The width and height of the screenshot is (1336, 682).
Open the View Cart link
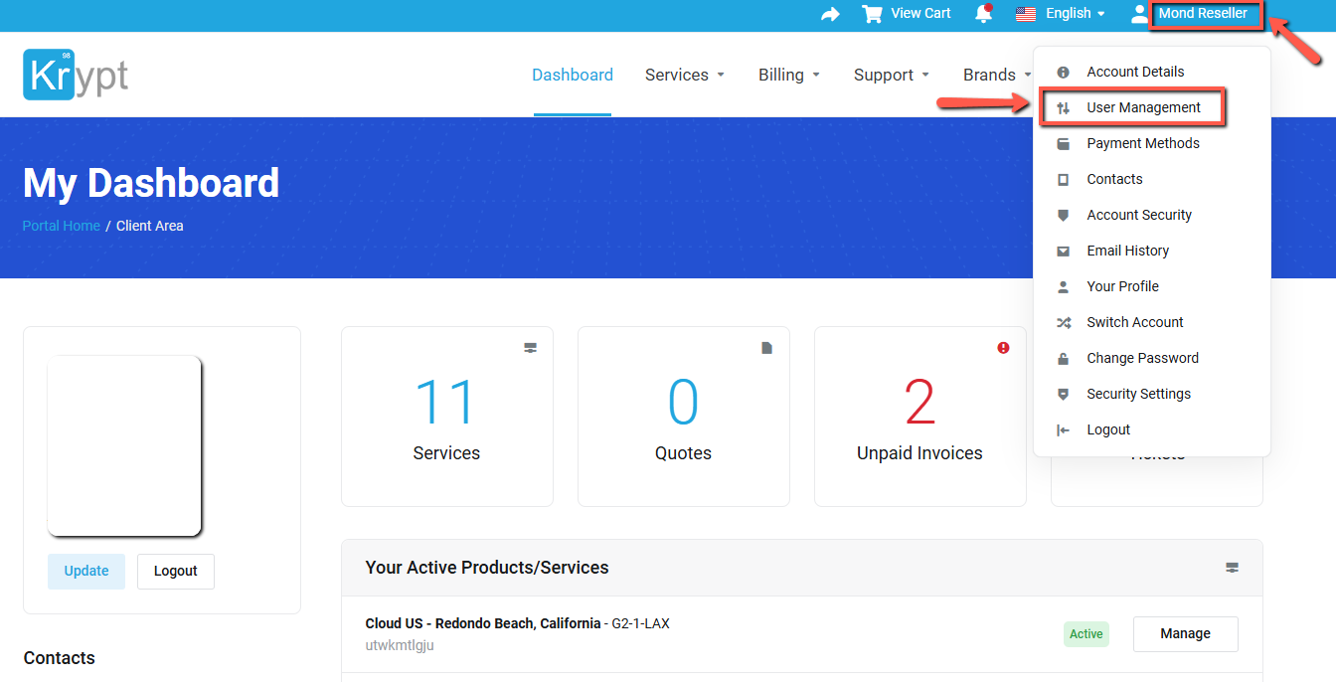click(x=920, y=13)
